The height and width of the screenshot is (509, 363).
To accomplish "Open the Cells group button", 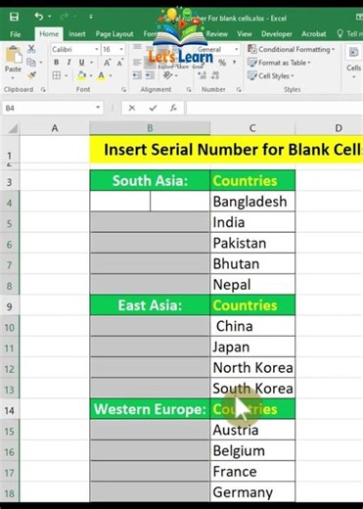I will coord(354,63).
